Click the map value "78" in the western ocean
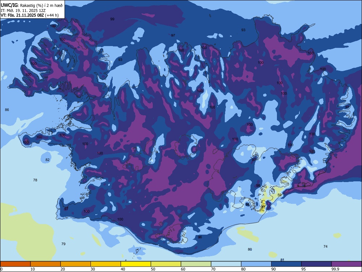The height and width of the screenshot is (272, 362). coord(35,180)
